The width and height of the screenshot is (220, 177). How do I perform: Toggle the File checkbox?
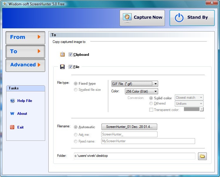coord(70,67)
